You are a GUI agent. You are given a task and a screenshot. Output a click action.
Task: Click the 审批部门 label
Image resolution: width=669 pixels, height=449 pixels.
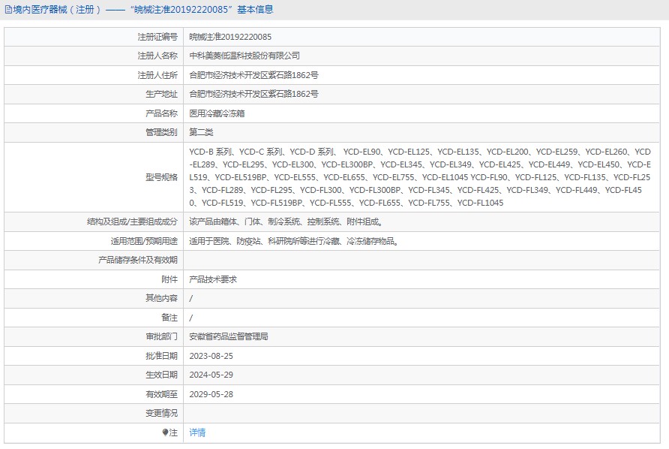pos(161,336)
